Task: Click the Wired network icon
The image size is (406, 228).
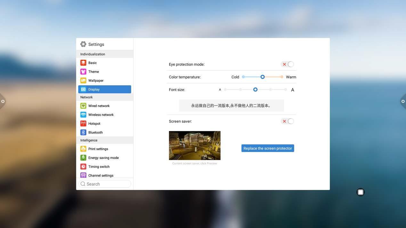Action: coord(83,106)
